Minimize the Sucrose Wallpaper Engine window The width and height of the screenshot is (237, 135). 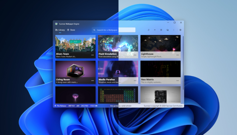pos(168,23)
